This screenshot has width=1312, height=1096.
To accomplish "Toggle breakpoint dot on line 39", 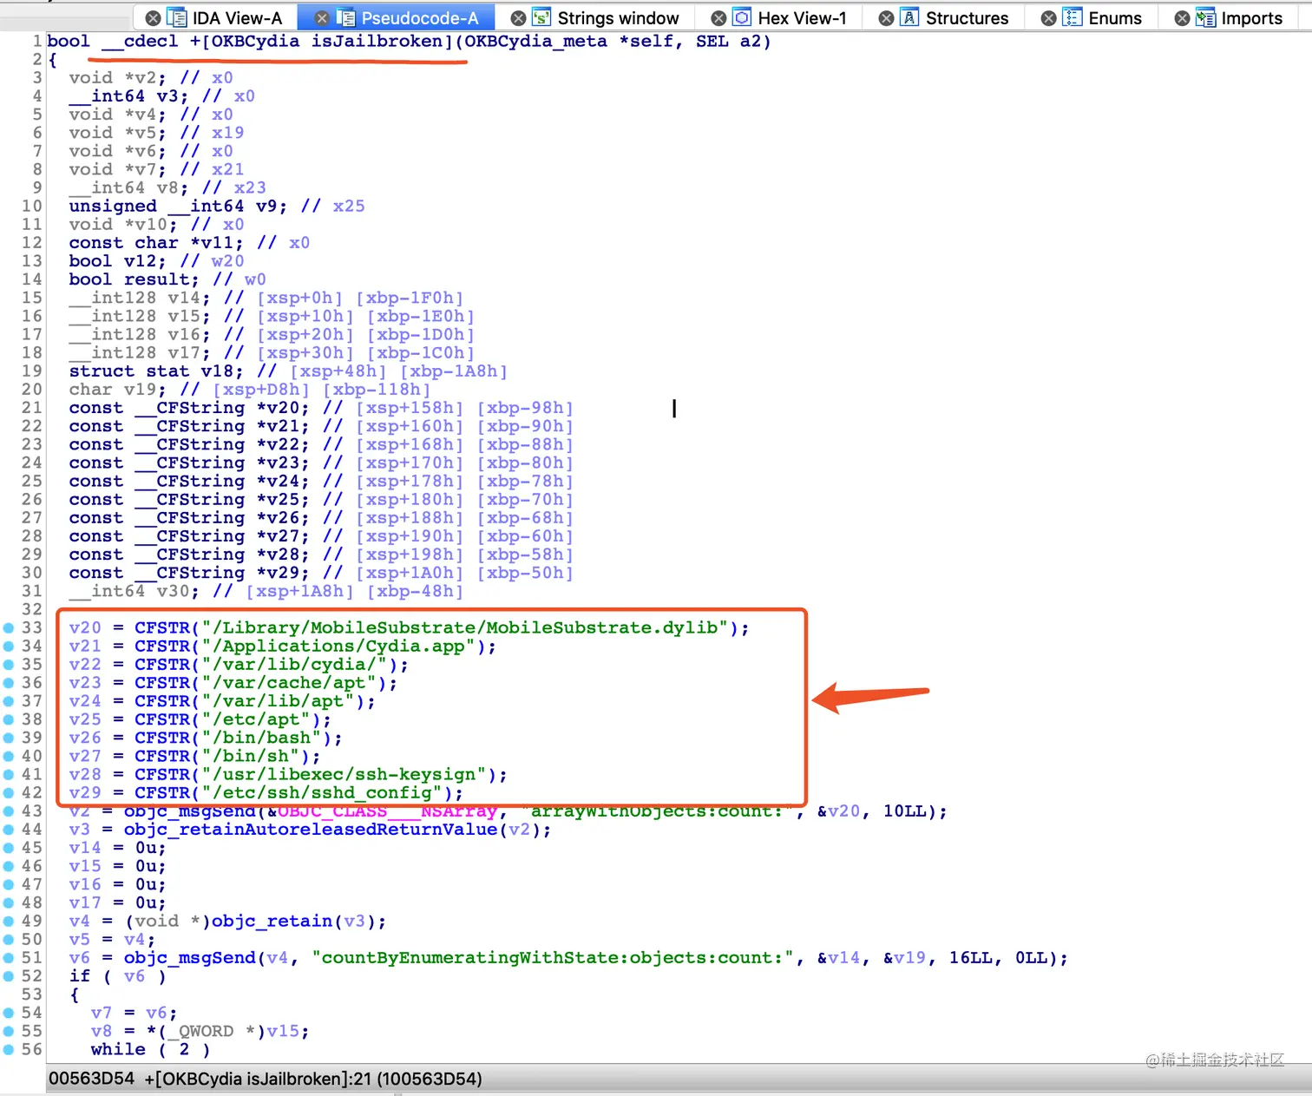I will [9, 738].
